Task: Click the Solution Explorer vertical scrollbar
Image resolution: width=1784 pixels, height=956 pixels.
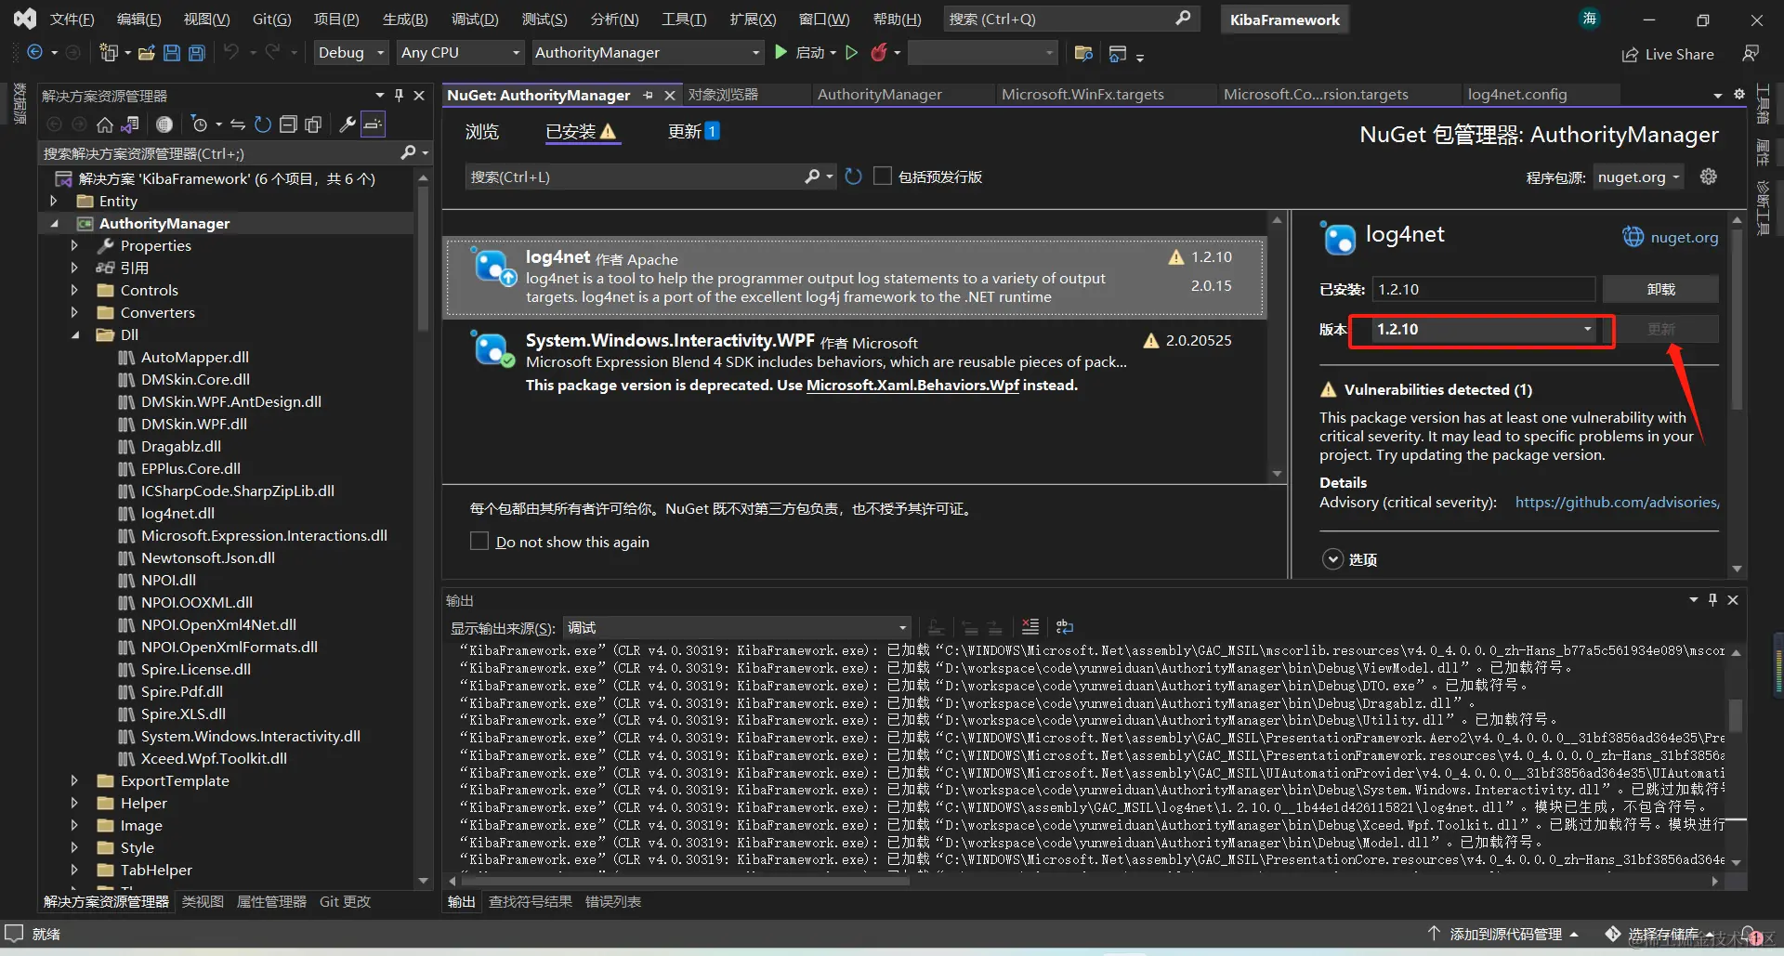Action: pyautogui.click(x=424, y=260)
